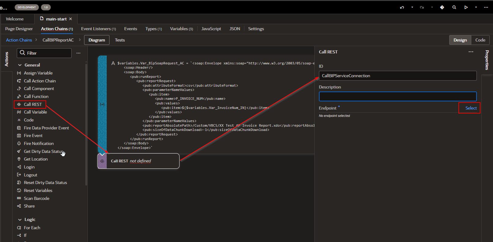
Task: Open the Settings tab
Action: pyautogui.click(x=256, y=29)
